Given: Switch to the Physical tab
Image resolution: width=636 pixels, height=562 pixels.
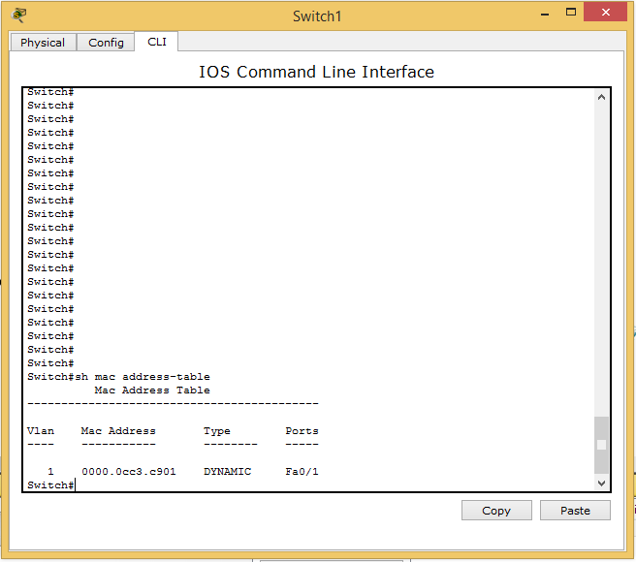Looking at the screenshot, I should pos(43,43).
